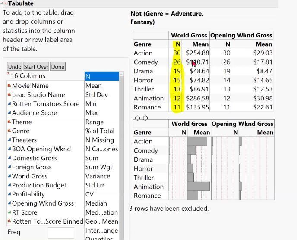Select the World Gross column icon

[x=9, y=176]
